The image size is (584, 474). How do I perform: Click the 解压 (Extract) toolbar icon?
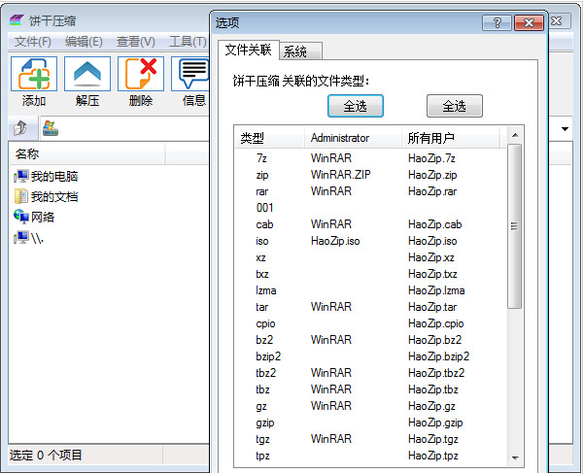pos(87,75)
